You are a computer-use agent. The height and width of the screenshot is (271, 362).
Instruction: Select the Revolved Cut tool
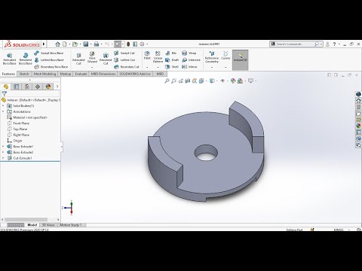coord(106,59)
